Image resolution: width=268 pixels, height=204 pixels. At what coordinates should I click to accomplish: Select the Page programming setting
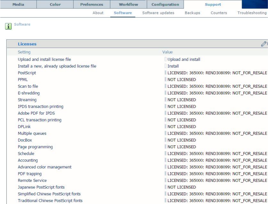click(x=35, y=147)
